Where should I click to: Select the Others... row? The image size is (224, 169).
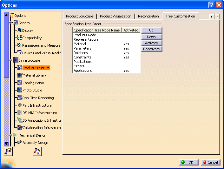[x=106, y=66]
